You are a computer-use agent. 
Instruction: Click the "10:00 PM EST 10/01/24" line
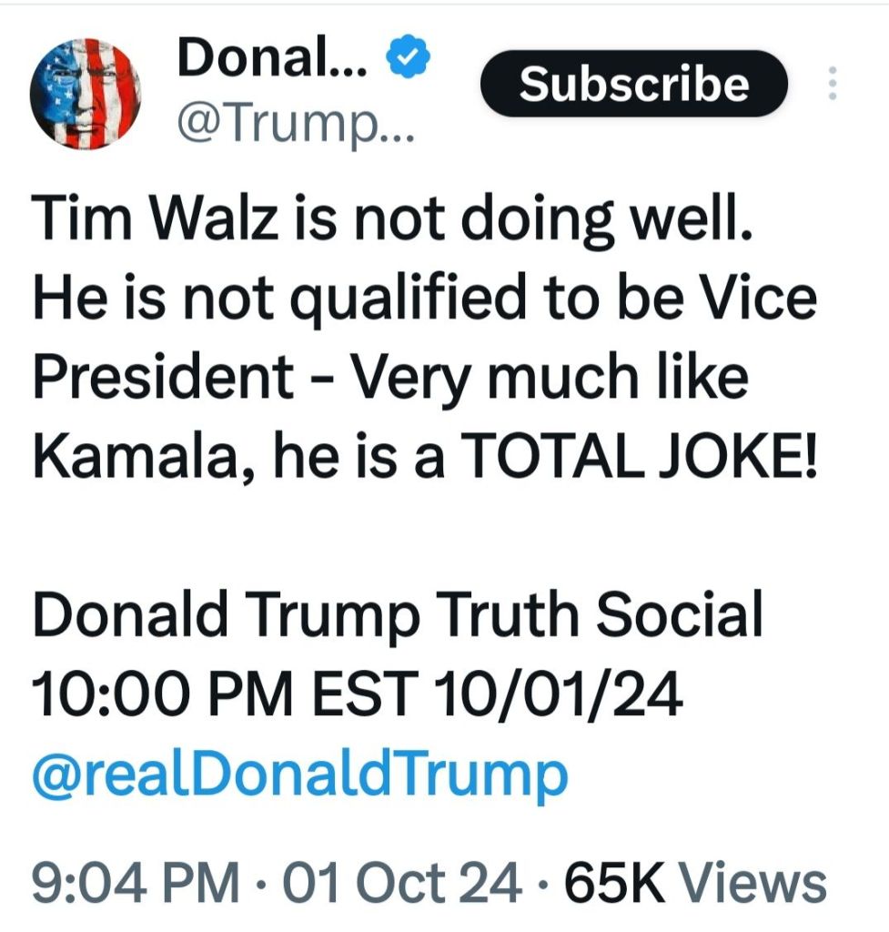click(x=355, y=696)
